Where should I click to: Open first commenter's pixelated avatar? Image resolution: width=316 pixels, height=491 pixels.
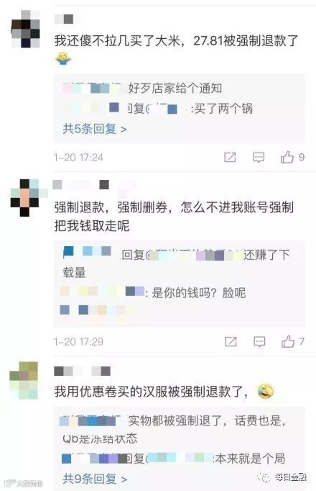26,29
